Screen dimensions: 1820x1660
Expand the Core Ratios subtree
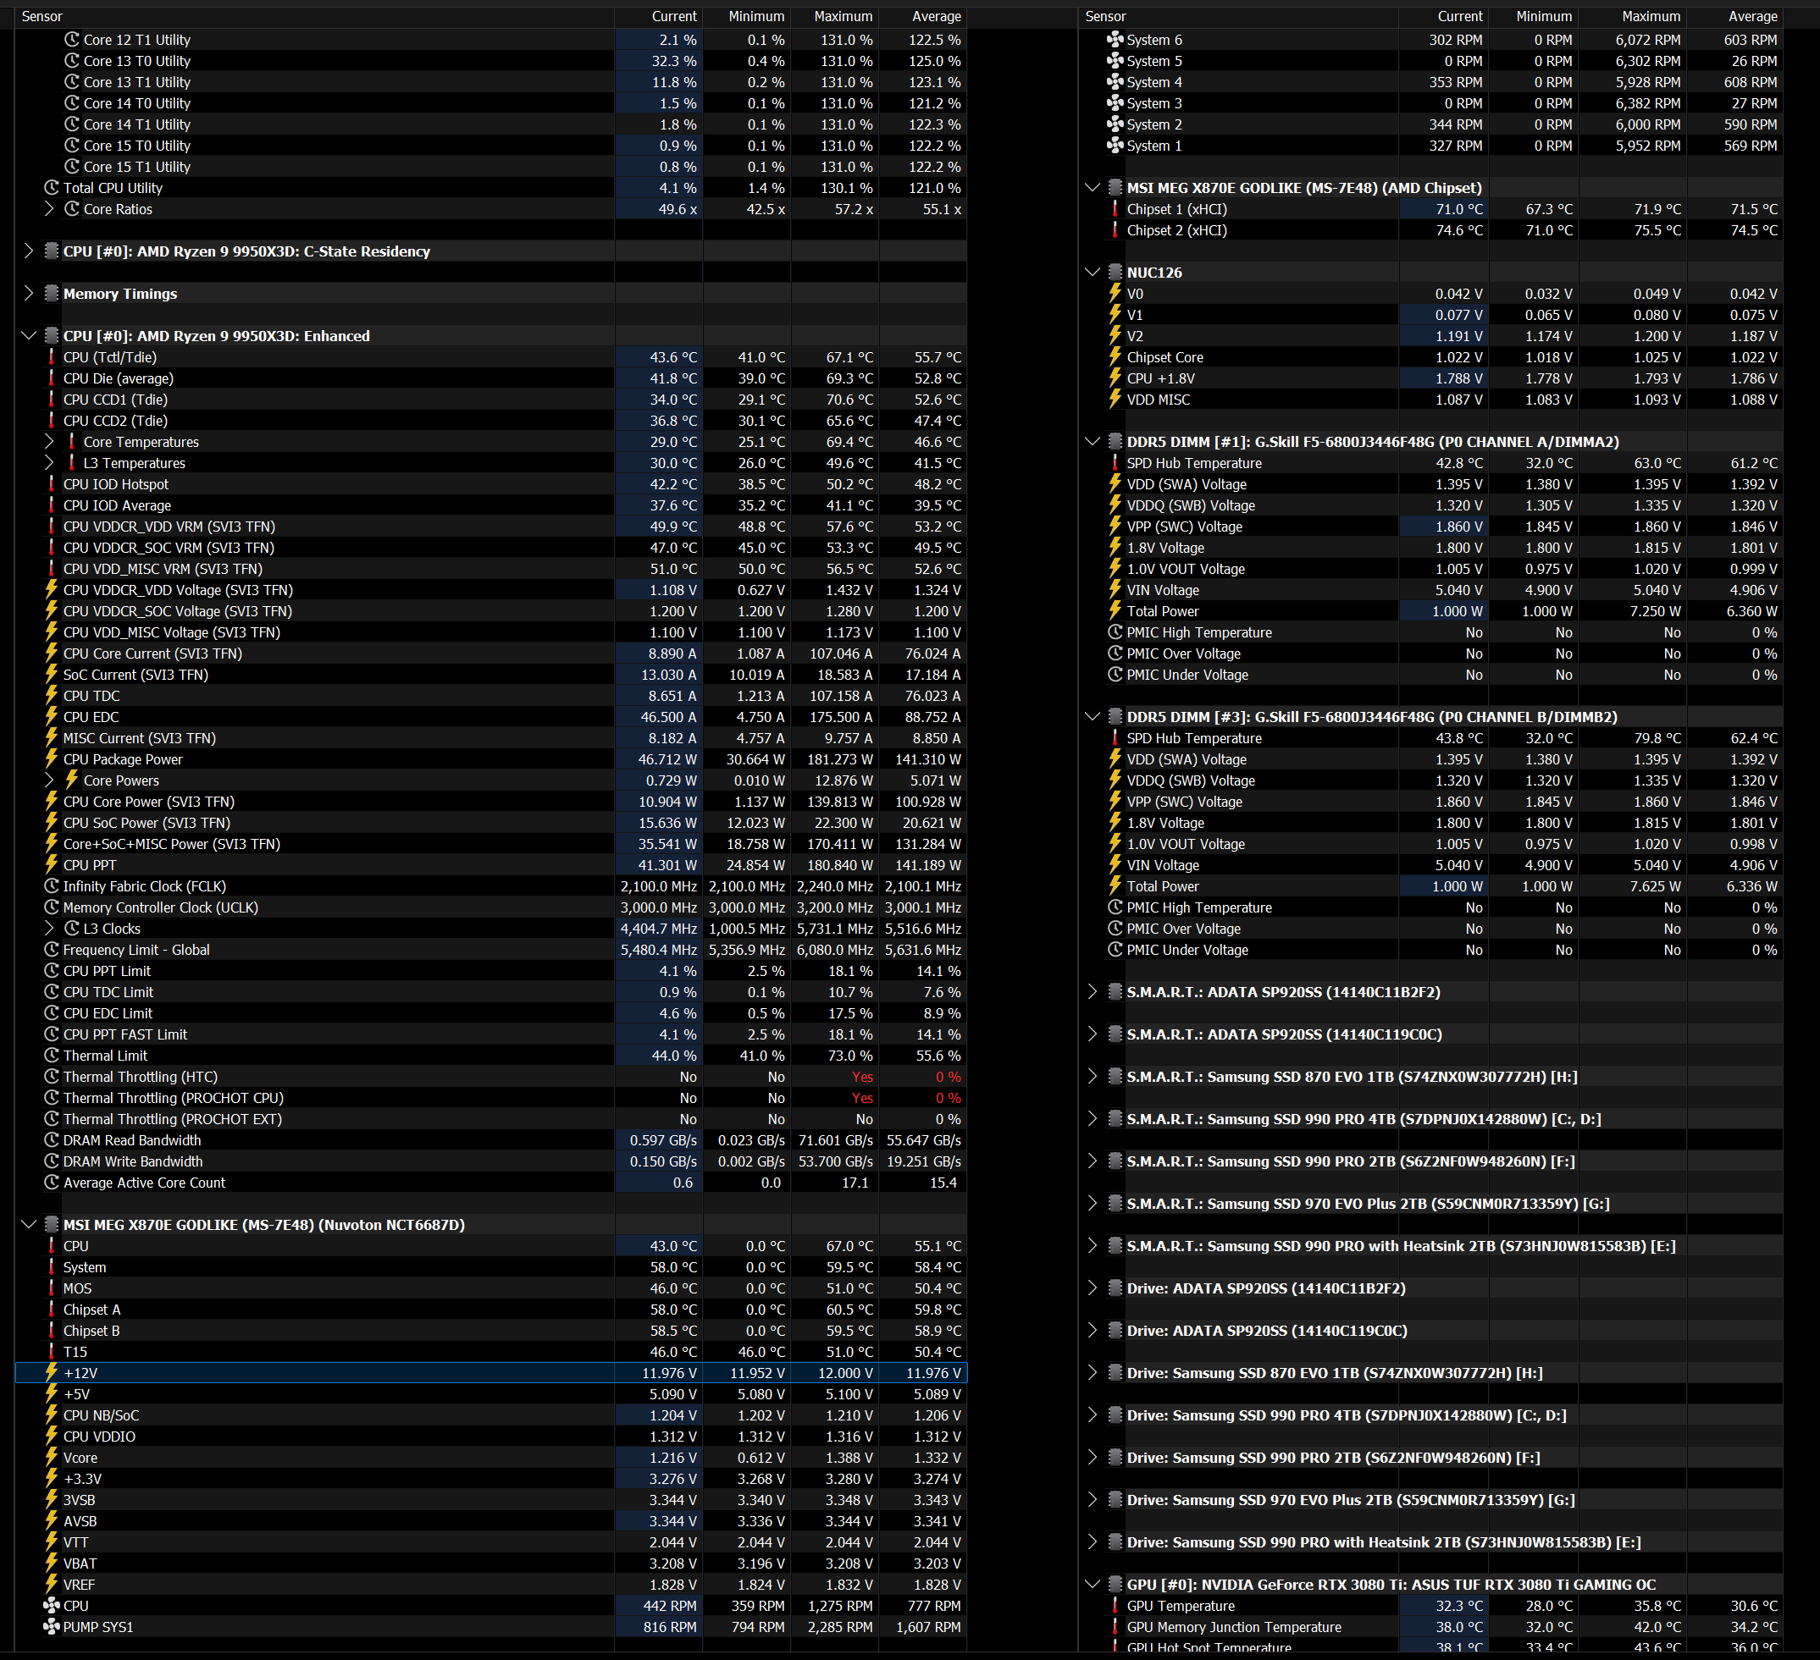(x=50, y=209)
